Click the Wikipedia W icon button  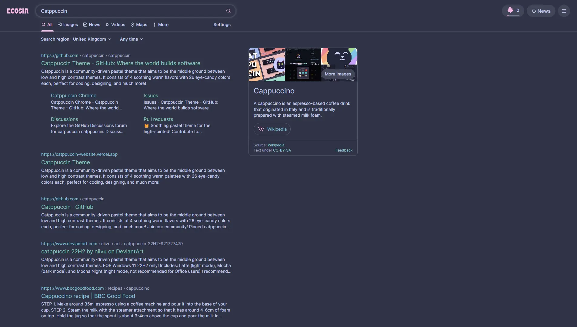tap(272, 129)
